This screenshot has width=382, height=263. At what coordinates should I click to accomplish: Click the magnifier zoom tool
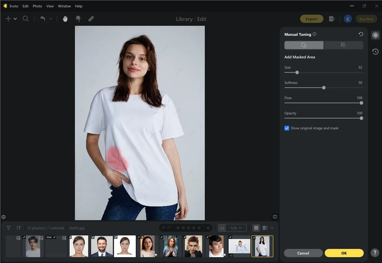tap(26, 19)
